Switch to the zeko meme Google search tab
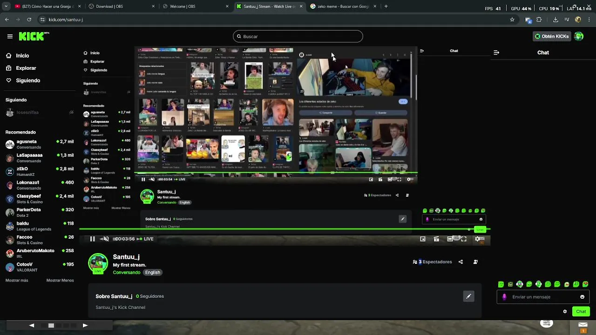The height and width of the screenshot is (335, 596). click(343, 7)
